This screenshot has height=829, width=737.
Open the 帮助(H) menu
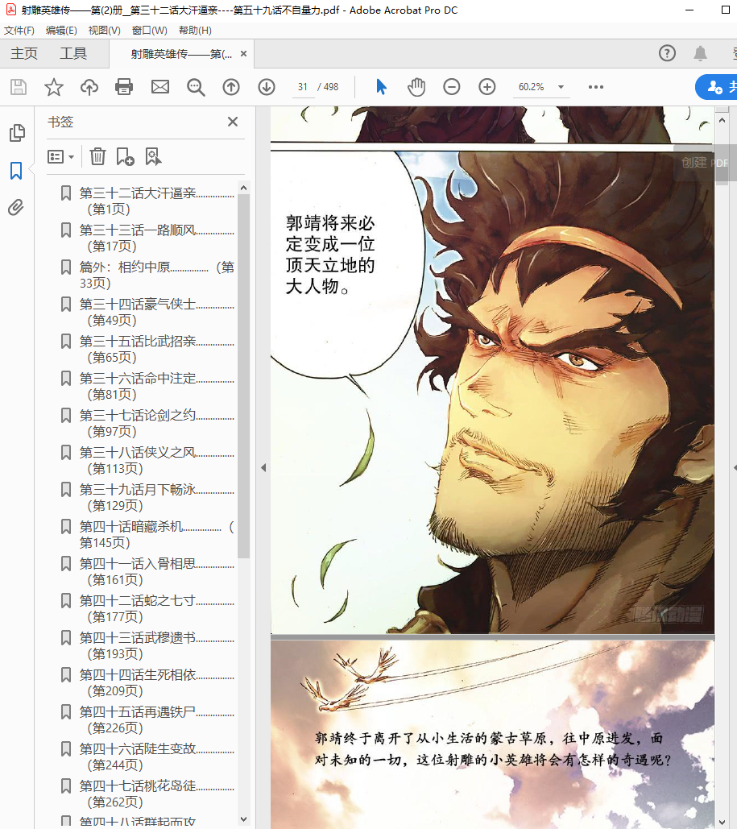click(x=195, y=30)
